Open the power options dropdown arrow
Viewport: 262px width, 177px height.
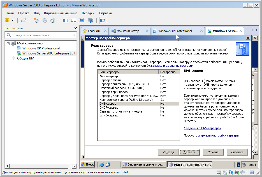click(13, 20)
